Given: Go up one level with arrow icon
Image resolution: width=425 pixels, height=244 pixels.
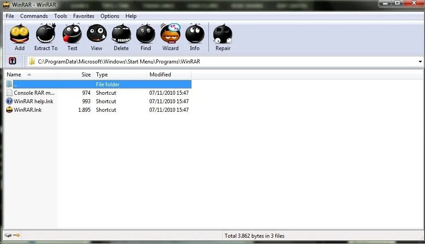Looking at the screenshot, I should pyautogui.click(x=12, y=61).
